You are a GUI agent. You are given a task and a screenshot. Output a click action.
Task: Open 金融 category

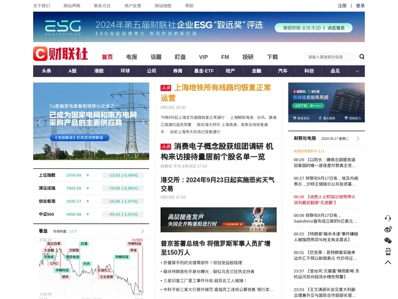(256, 71)
